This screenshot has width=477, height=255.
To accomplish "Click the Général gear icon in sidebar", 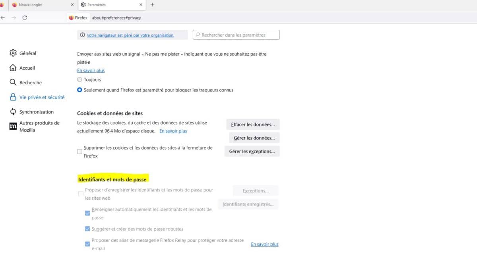I will [x=13, y=53].
